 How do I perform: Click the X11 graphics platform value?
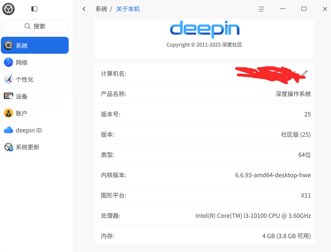[x=306, y=195]
